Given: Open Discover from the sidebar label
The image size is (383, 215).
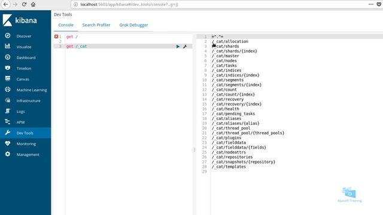Looking at the screenshot, I should [x=24, y=36].
